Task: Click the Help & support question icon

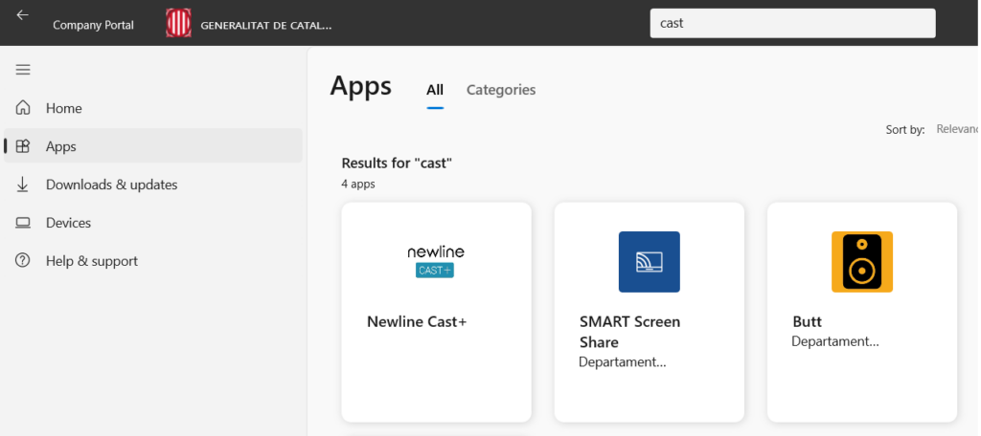Action: click(23, 261)
